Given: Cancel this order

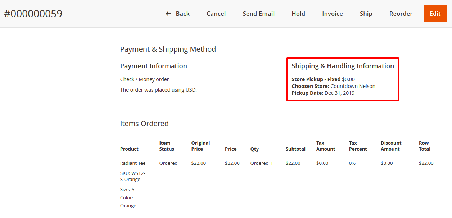Looking at the screenshot, I should click(216, 14).
